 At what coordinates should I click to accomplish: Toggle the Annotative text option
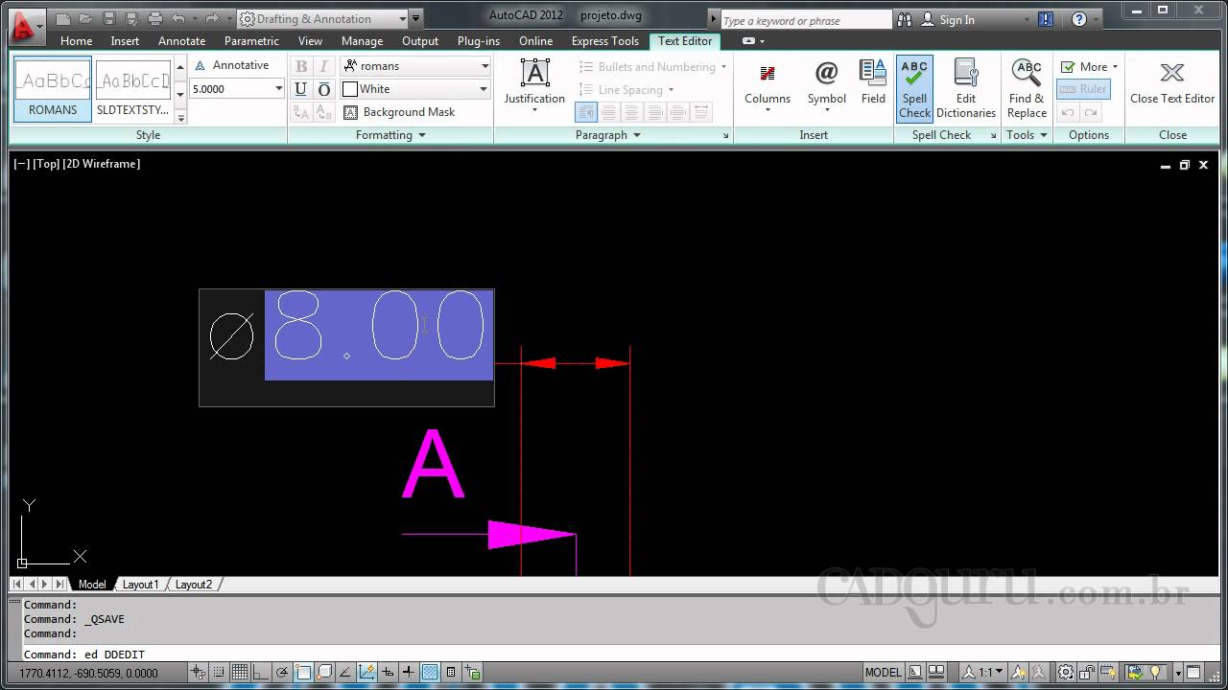[x=232, y=65]
